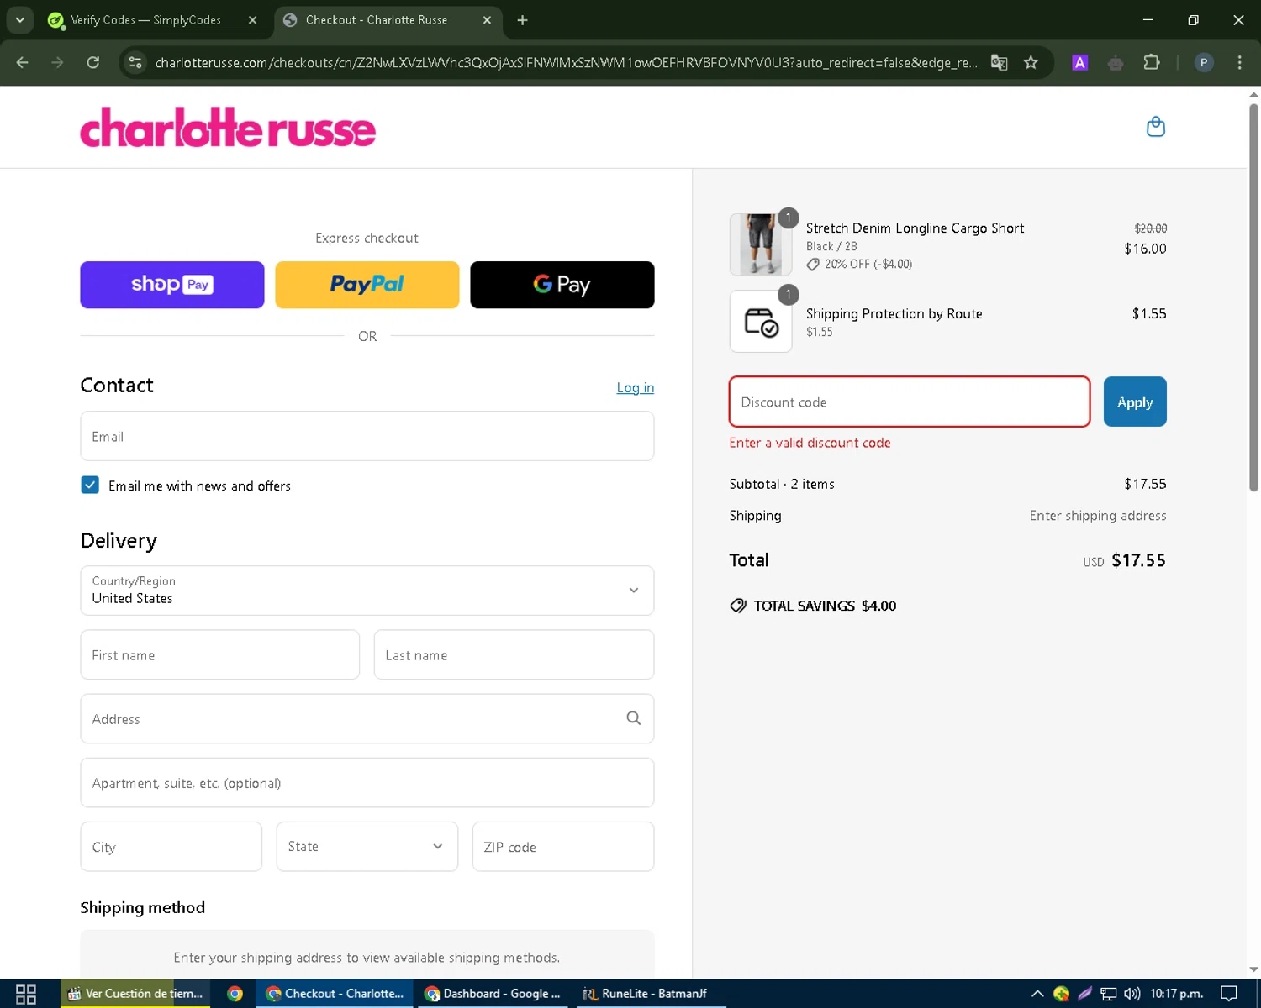
Task: Open the Google Translate icon in address bar
Action: pyautogui.click(x=999, y=62)
